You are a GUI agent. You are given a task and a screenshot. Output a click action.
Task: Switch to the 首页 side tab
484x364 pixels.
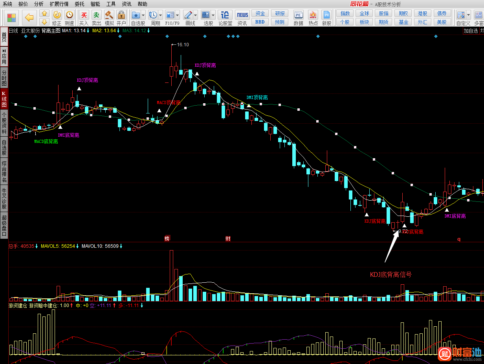4,37
